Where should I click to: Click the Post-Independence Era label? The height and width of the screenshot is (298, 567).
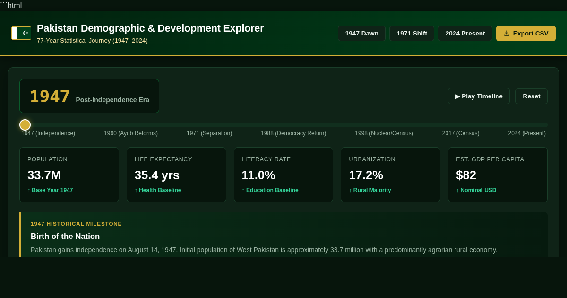[112, 100]
